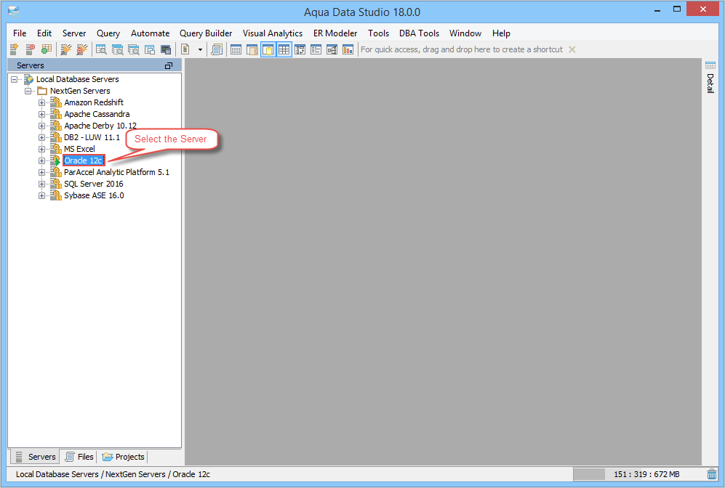Select Sybase ASE 16.0 server entry
This screenshot has height=488, width=725.
94,195
